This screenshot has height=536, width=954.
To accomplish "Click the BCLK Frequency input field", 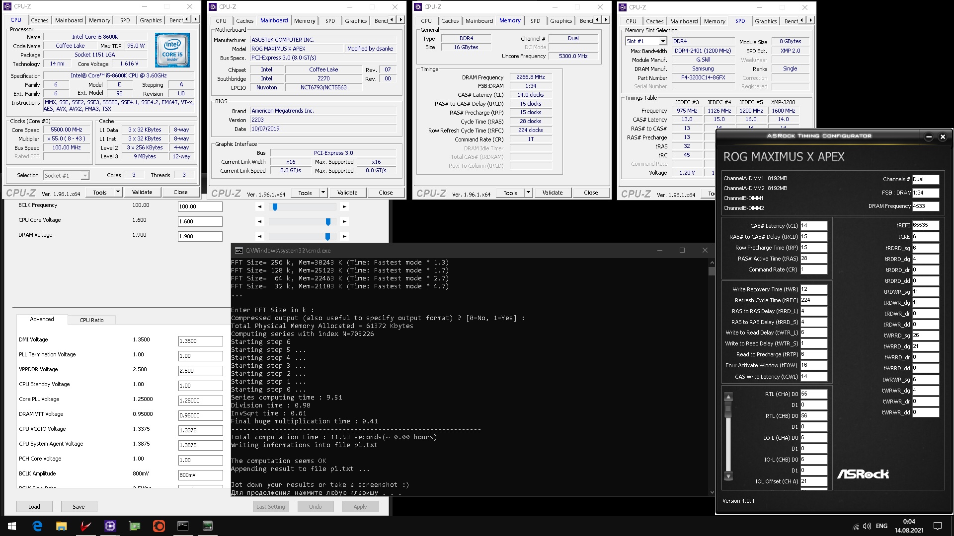I will 200,206.
